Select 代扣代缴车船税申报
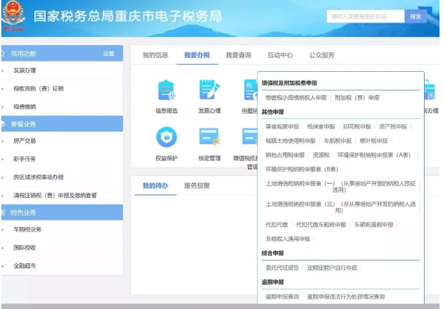The width and height of the screenshot is (446, 309). click(321, 225)
